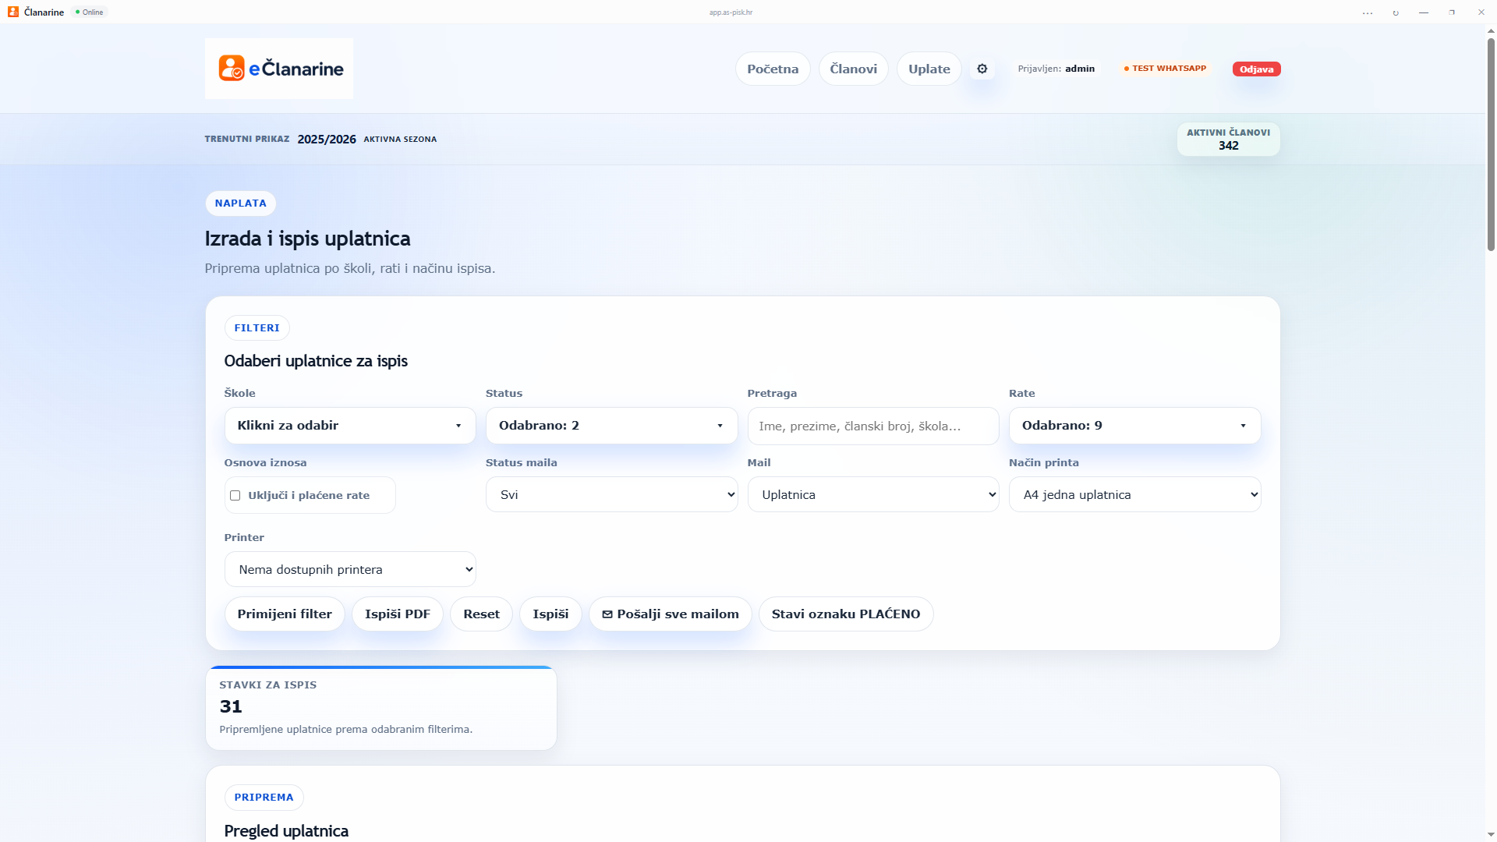Click the reload icon in title bar
This screenshot has width=1497, height=842.
1396,12
